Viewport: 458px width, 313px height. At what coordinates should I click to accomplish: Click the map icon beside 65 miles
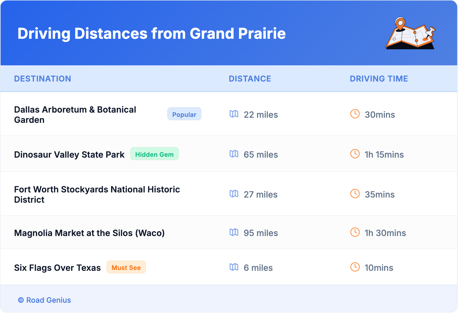[x=234, y=154]
